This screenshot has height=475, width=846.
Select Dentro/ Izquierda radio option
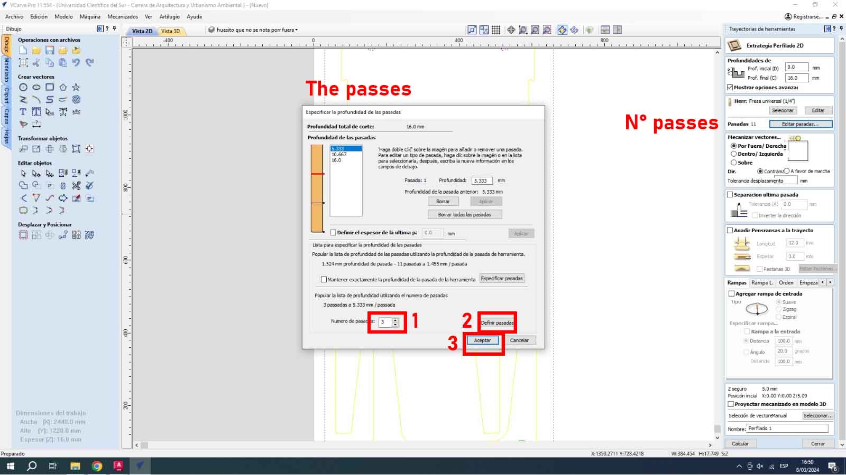click(x=734, y=154)
